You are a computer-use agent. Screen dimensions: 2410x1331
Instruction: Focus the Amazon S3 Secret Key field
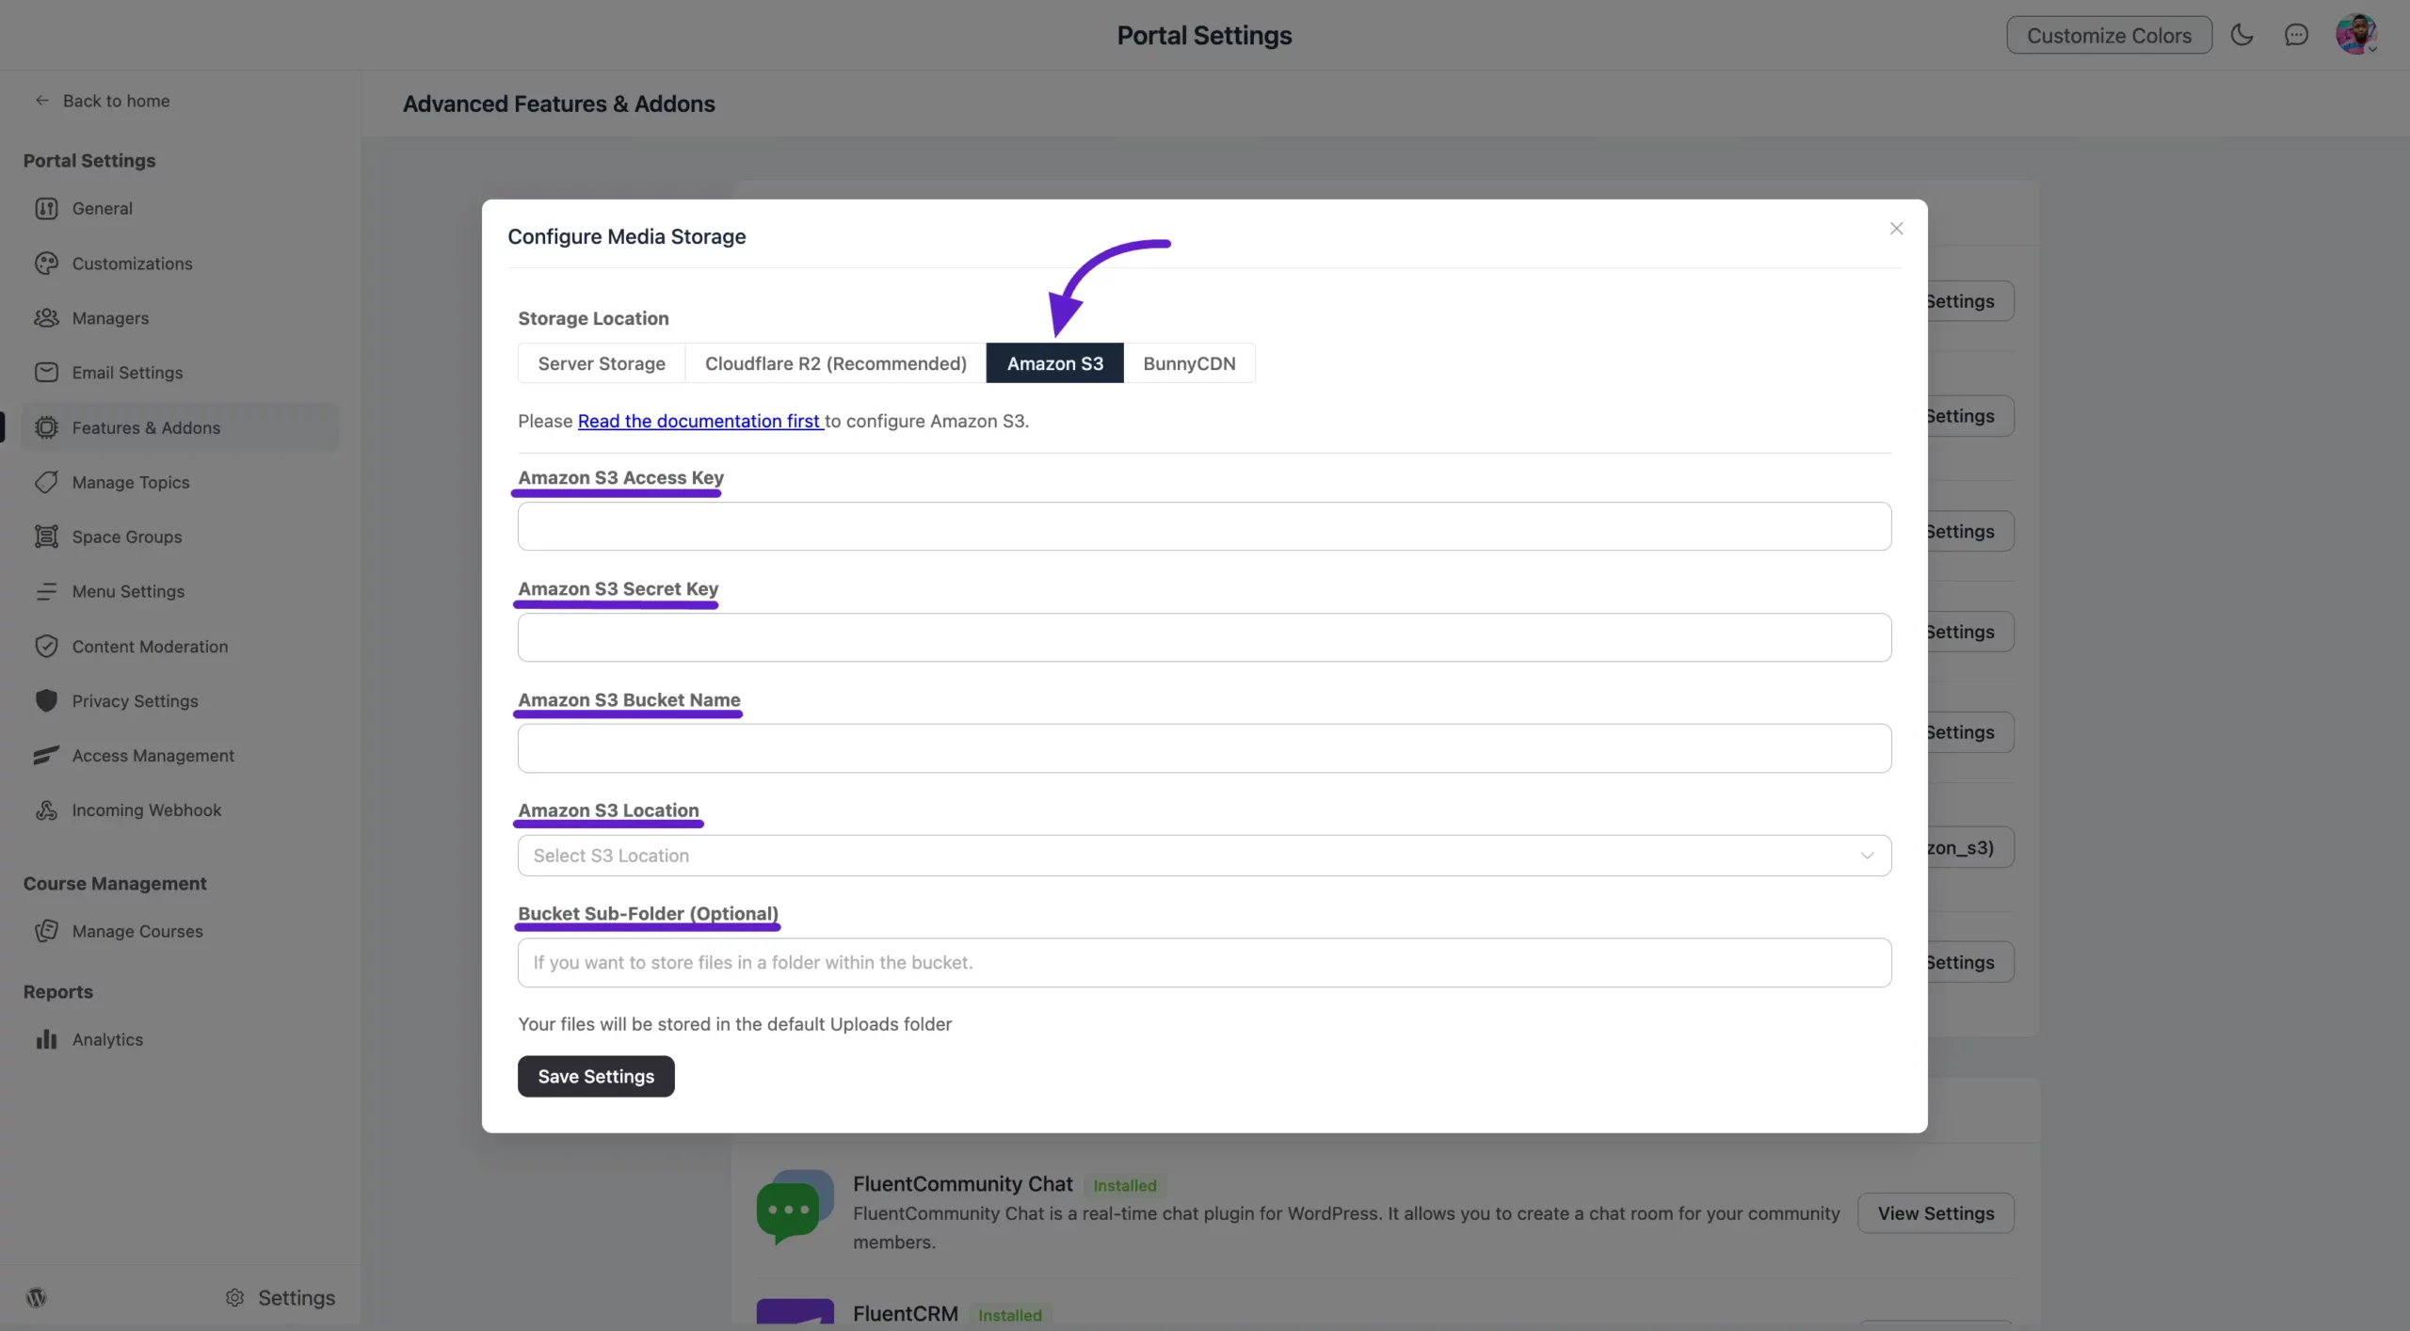pos(1204,637)
